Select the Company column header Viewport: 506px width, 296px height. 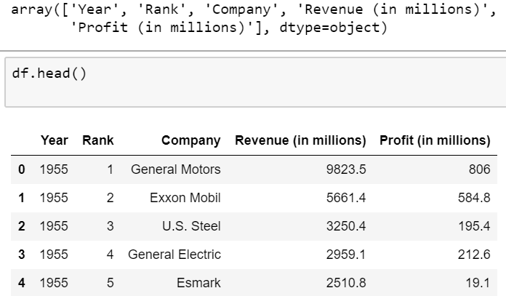pyautogui.click(x=191, y=140)
